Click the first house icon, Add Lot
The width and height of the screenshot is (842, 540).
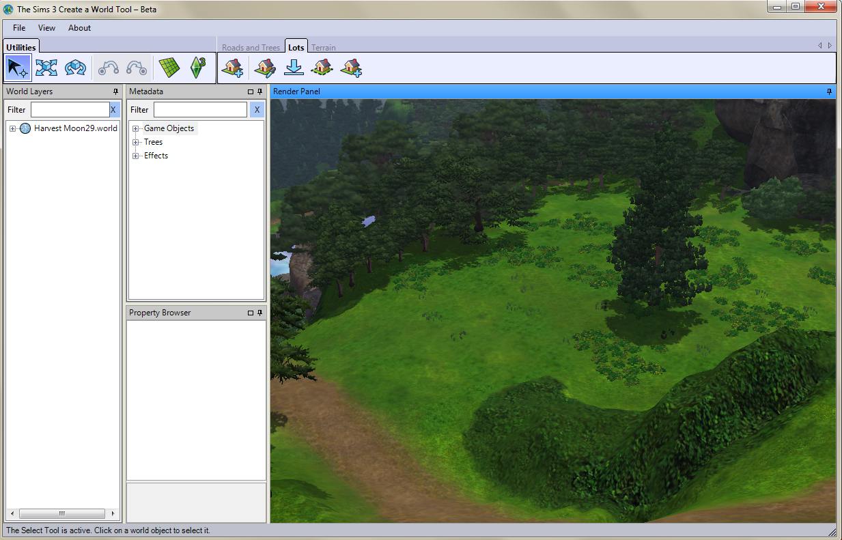pyautogui.click(x=233, y=68)
